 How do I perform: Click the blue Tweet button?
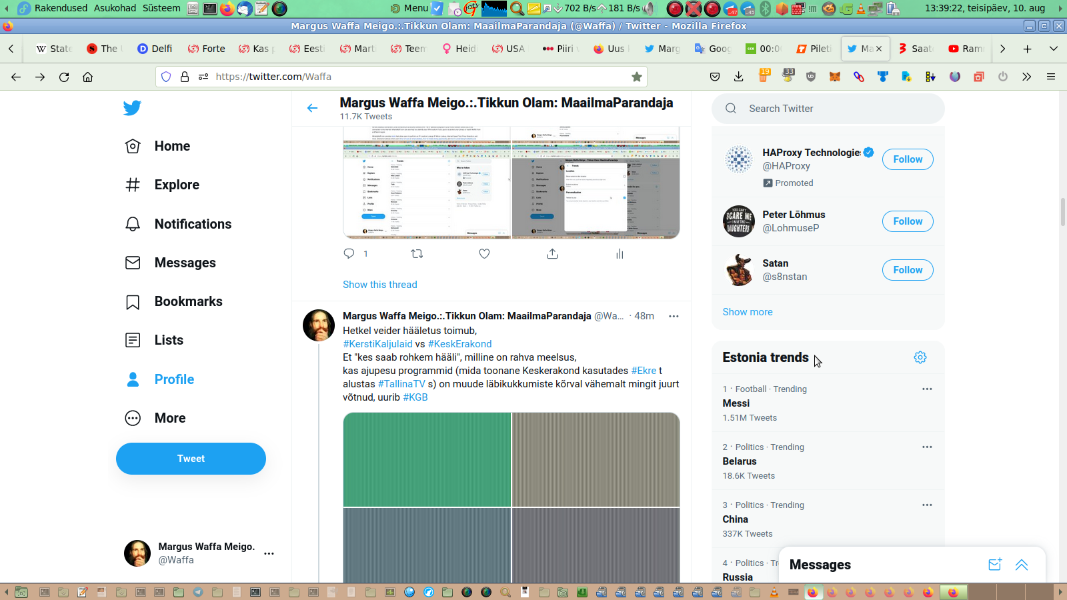click(191, 459)
